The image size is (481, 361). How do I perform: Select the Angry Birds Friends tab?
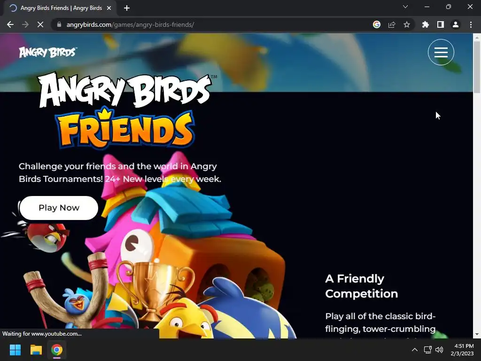click(x=60, y=8)
